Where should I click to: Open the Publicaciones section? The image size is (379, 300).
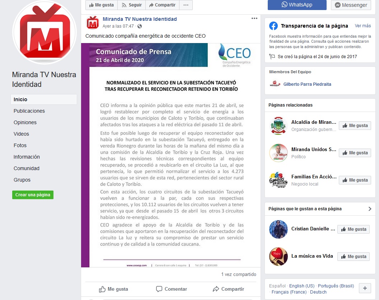click(x=29, y=111)
